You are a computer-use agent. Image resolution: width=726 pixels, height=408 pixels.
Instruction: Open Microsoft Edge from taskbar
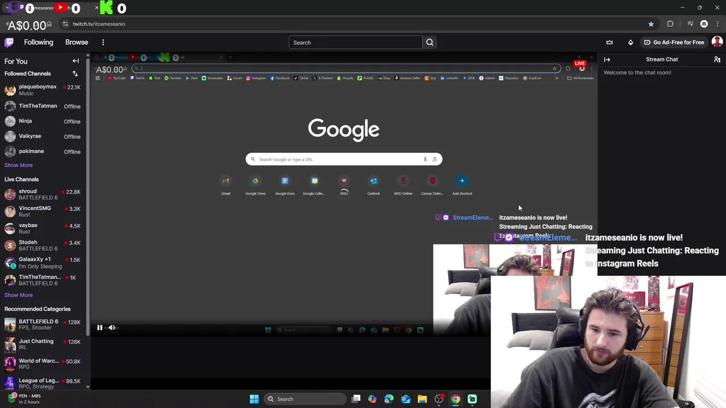click(x=389, y=399)
